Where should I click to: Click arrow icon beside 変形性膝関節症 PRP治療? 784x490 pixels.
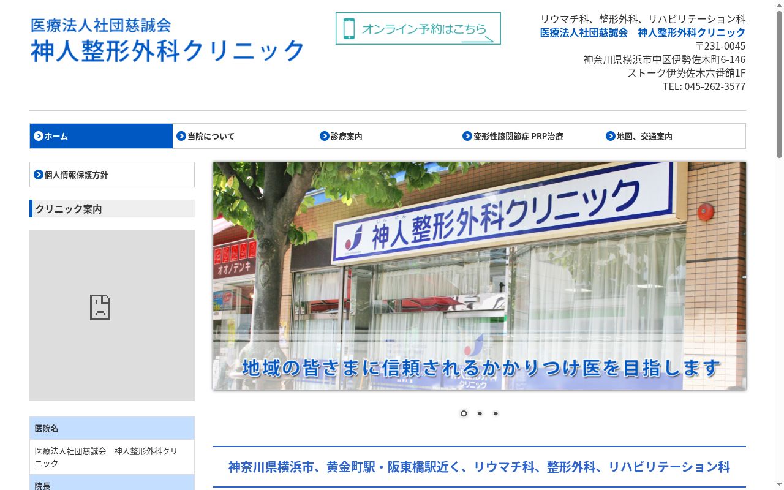coord(467,136)
